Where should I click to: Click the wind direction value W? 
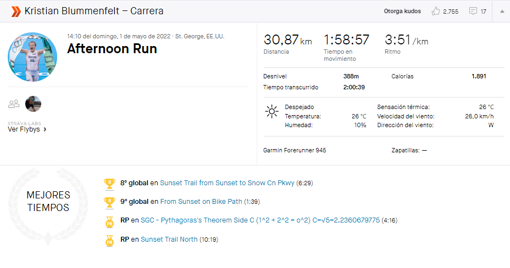tap(491, 126)
